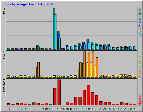Select the green day 18 label
The width and height of the screenshot is (143, 112).
tap(80, 109)
